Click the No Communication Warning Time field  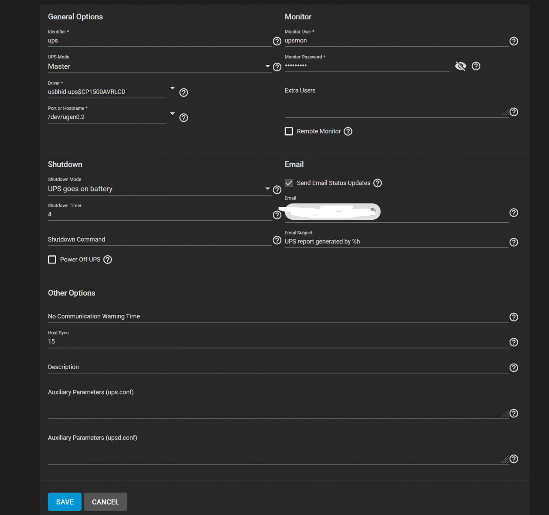pos(278,316)
